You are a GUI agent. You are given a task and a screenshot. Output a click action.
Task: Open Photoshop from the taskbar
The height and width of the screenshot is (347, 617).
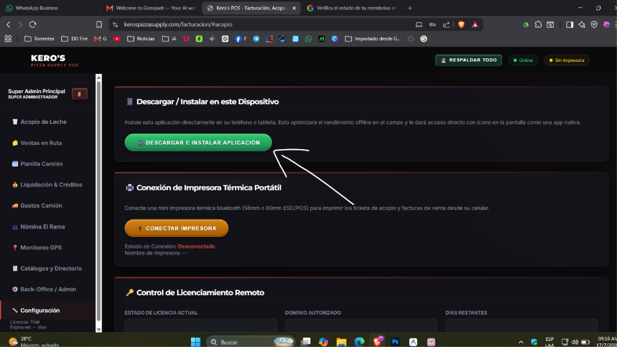click(x=395, y=342)
